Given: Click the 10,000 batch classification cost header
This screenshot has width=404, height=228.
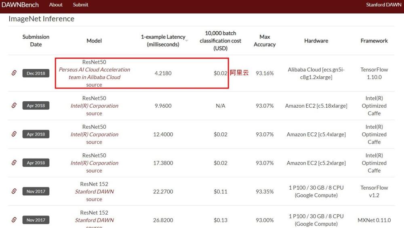Looking at the screenshot, I should 220,41.
